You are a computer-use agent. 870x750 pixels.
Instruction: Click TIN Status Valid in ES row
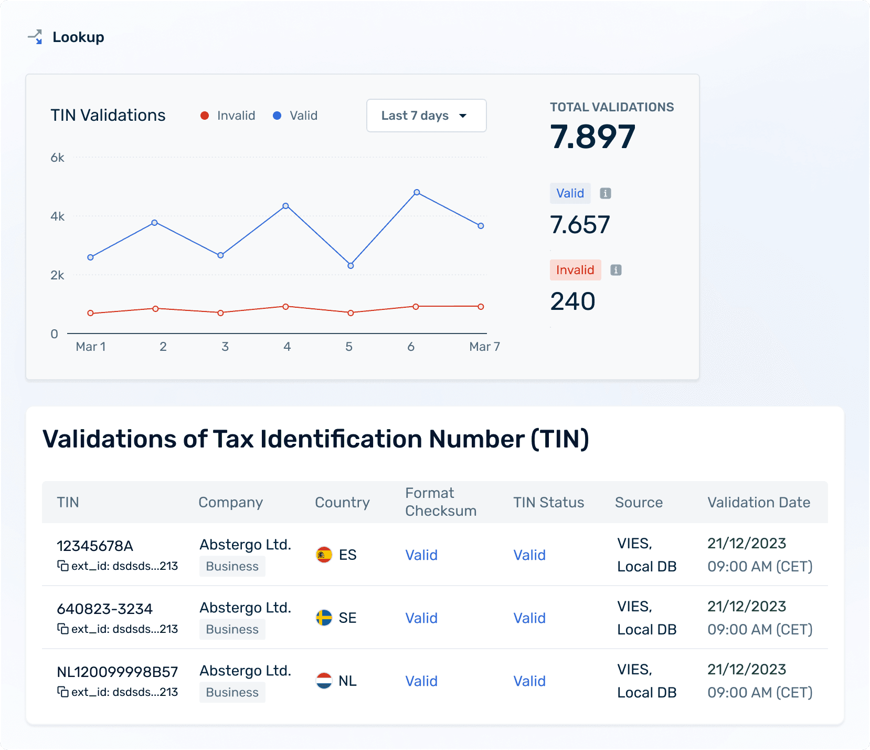(529, 555)
